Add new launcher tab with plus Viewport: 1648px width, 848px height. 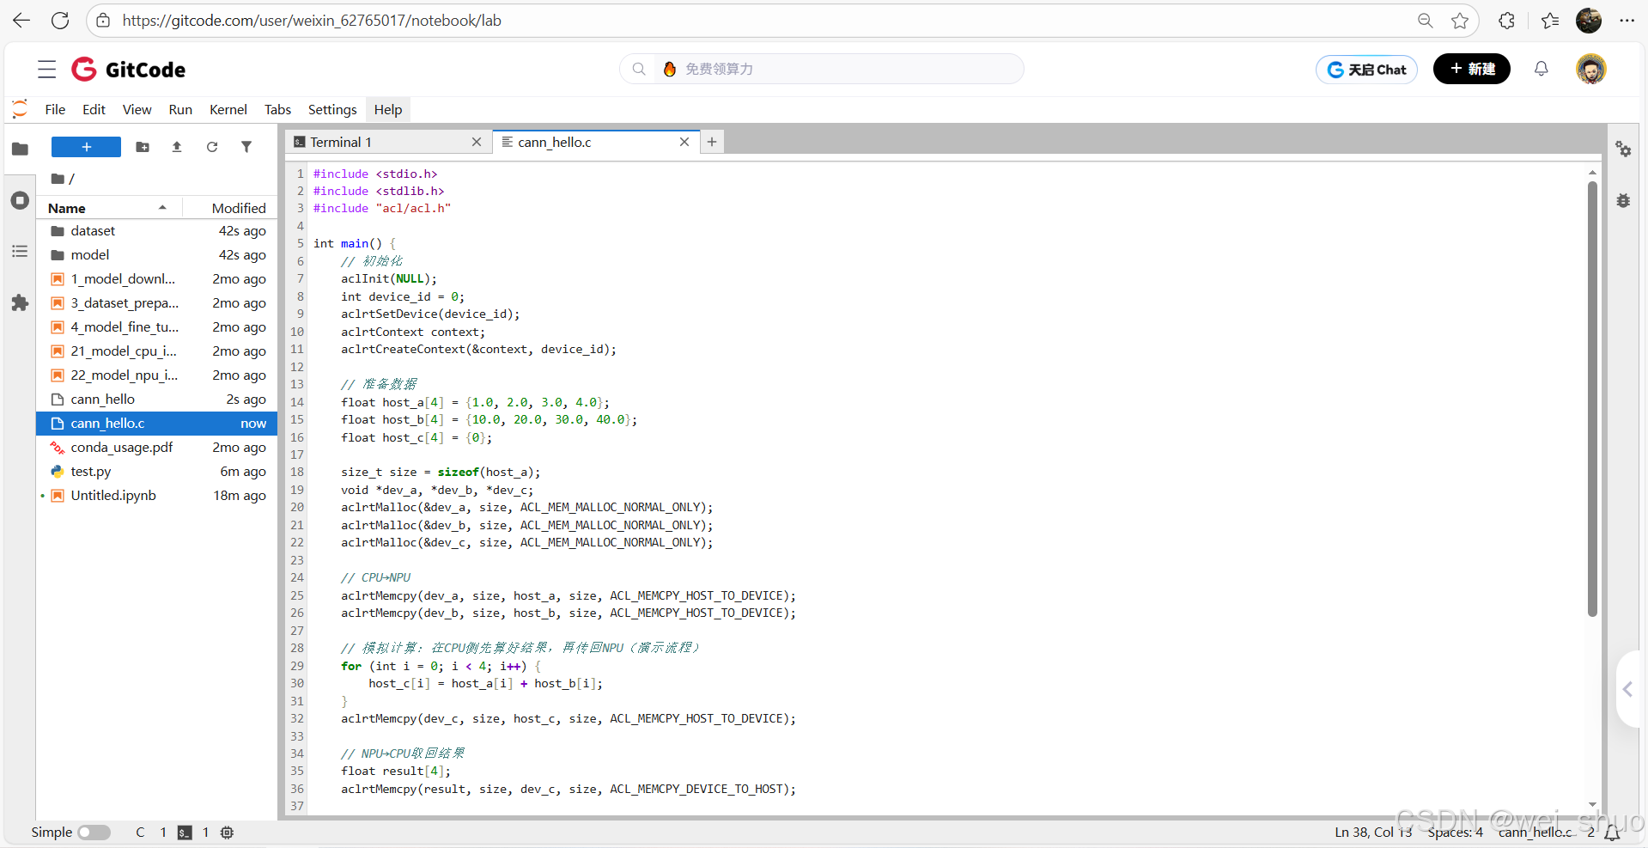coord(712,143)
